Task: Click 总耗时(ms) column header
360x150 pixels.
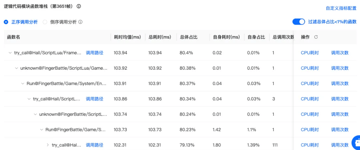Action: pyautogui.click(x=160, y=37)
